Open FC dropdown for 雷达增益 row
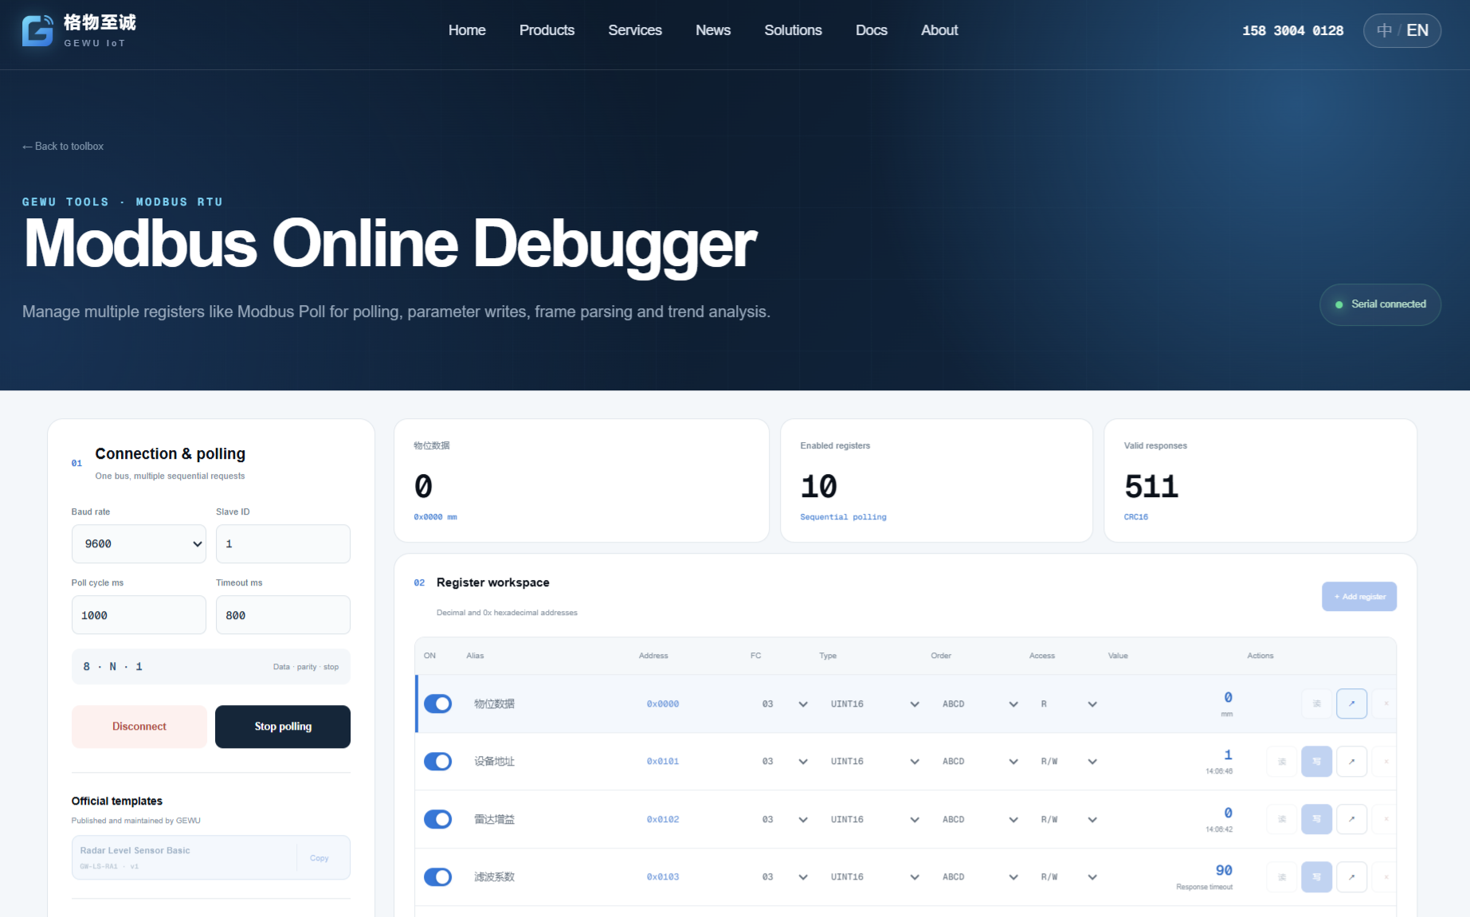 coord(785,820)
